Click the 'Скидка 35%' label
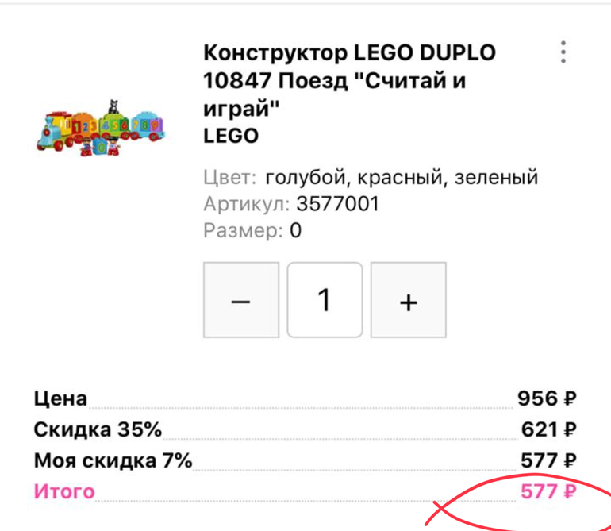The height and width of the screenshot is (531, 611). pos(98,429)
